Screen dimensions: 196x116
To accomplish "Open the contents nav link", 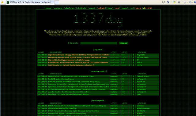I will tap(58, 8).
